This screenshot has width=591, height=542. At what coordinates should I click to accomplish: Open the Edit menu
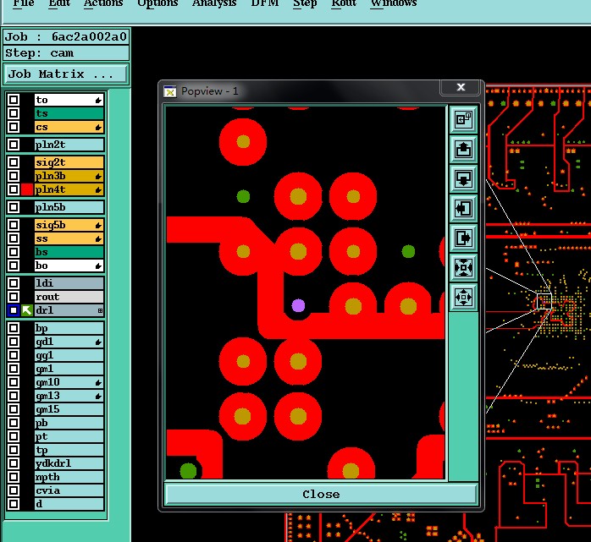(59, 3)
